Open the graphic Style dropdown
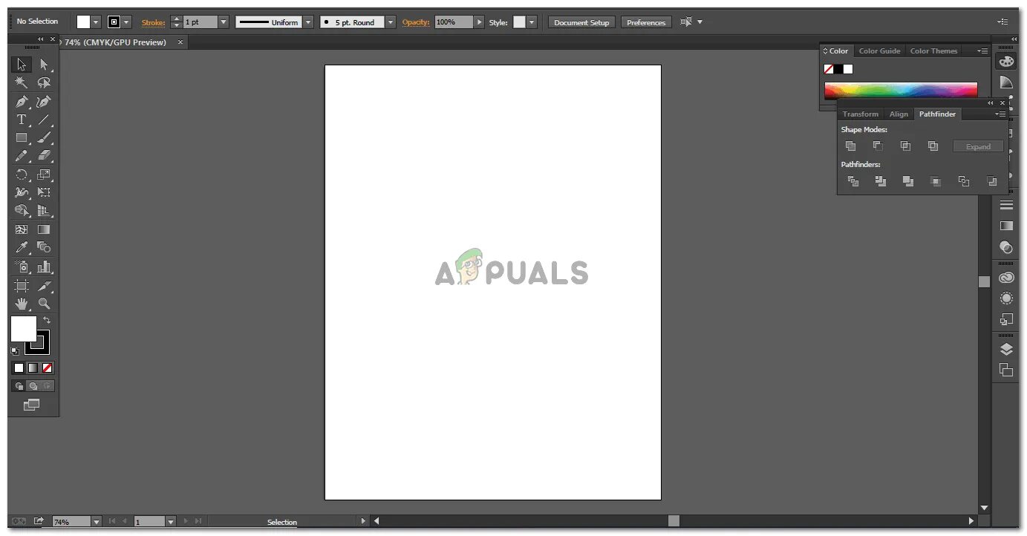 [x=532, y=22]
